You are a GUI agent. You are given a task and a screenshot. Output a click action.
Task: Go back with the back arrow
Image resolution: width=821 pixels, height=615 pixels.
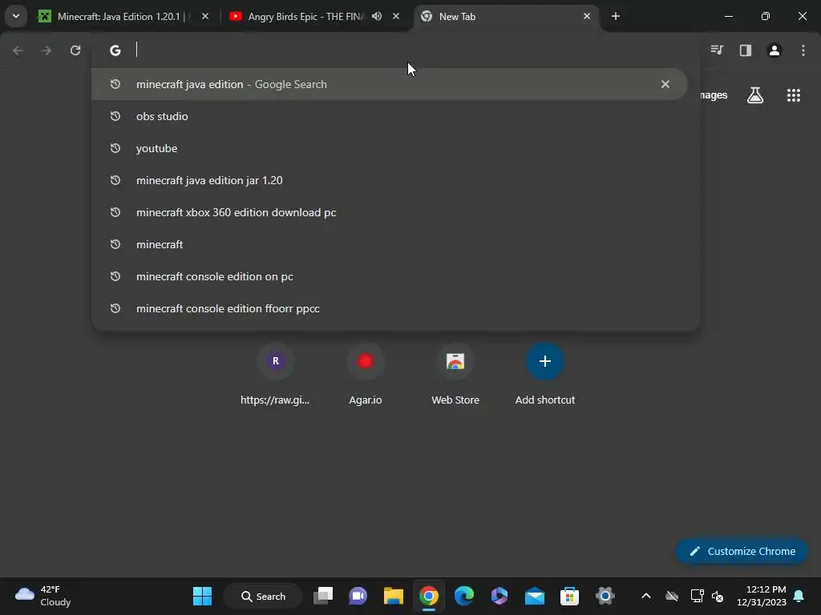click(x=18, y=50)
